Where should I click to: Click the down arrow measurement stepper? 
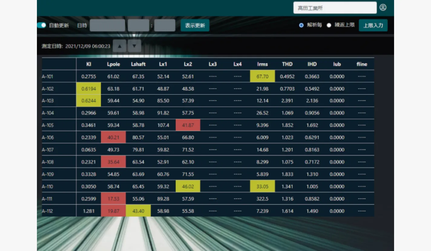click(x=134, y=46)
